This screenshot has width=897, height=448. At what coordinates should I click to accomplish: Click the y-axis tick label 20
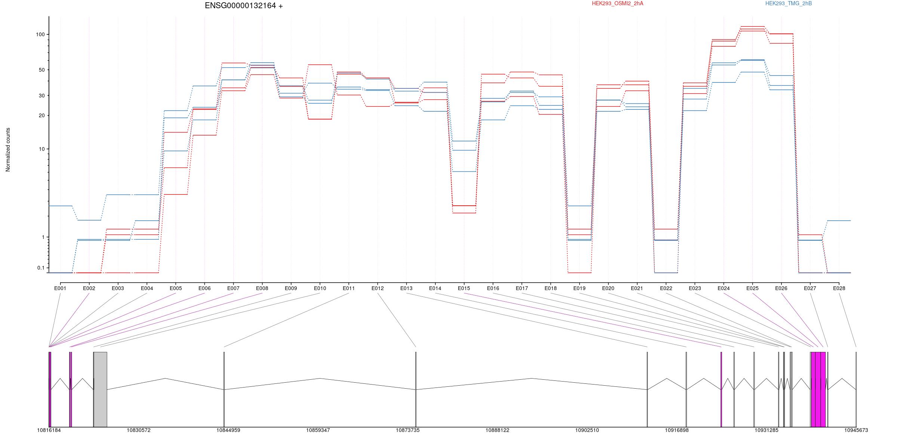tap(41, 115)
